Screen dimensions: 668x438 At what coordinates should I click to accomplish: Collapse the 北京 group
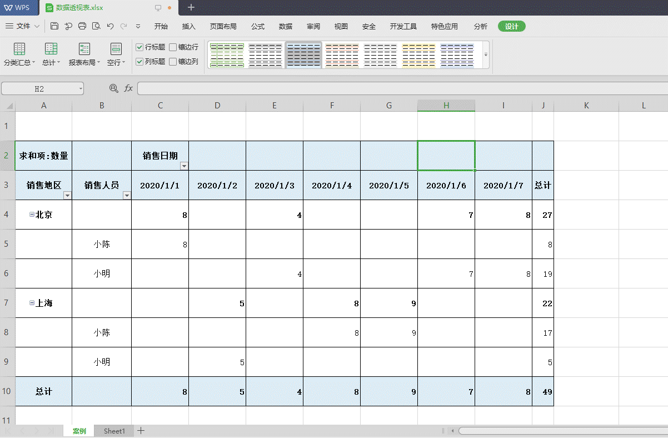(x=32, y=215)
